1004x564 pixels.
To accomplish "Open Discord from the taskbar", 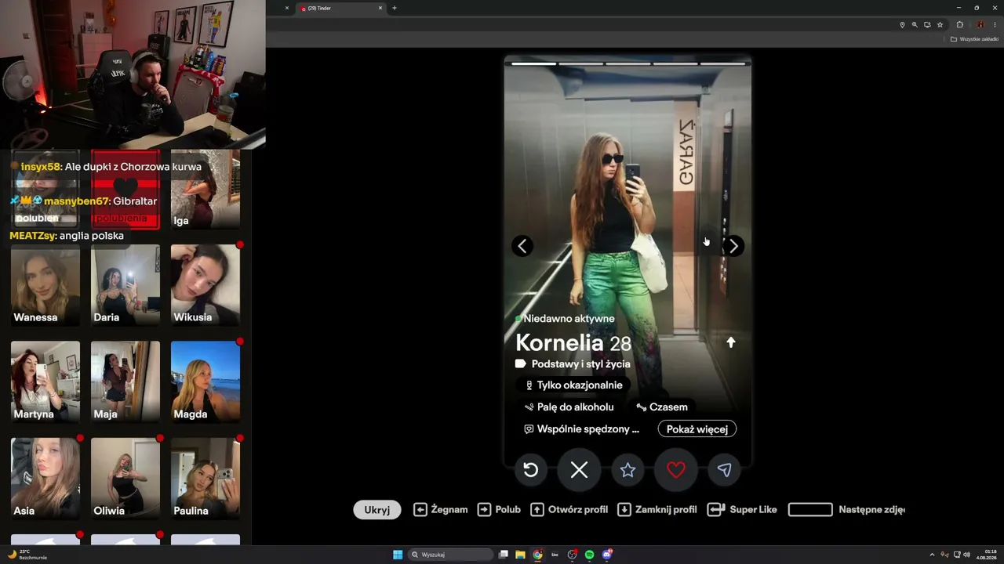I will click(x=606, y=555).
